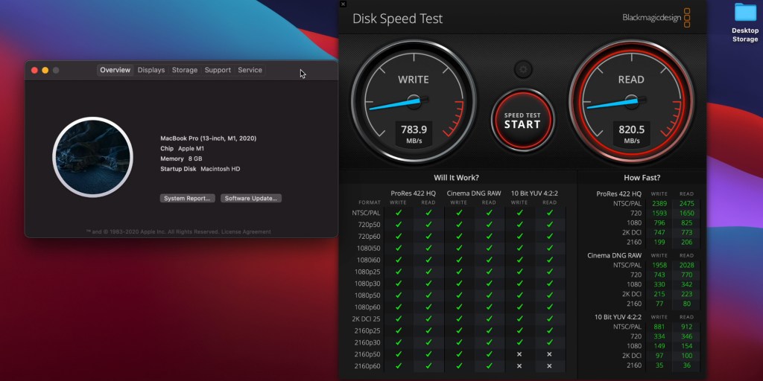The width and height of the screenshot is (763, 381).
Task: Click the failed mark for 2160p50 10 Bit YUV write
Action: point(519,354)
